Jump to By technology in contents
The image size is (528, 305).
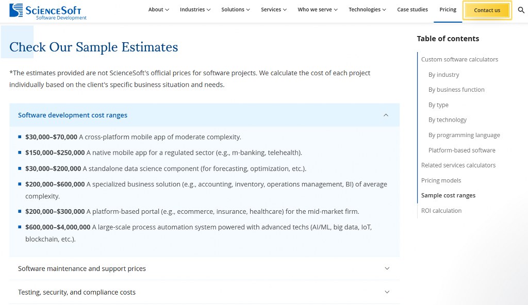pyautogui.click(x=447, y=120)
